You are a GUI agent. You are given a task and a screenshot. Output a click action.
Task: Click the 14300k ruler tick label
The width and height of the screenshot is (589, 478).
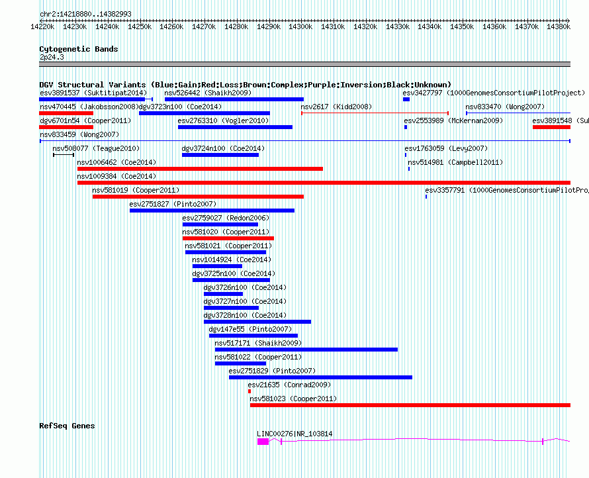tap(300, 26)
